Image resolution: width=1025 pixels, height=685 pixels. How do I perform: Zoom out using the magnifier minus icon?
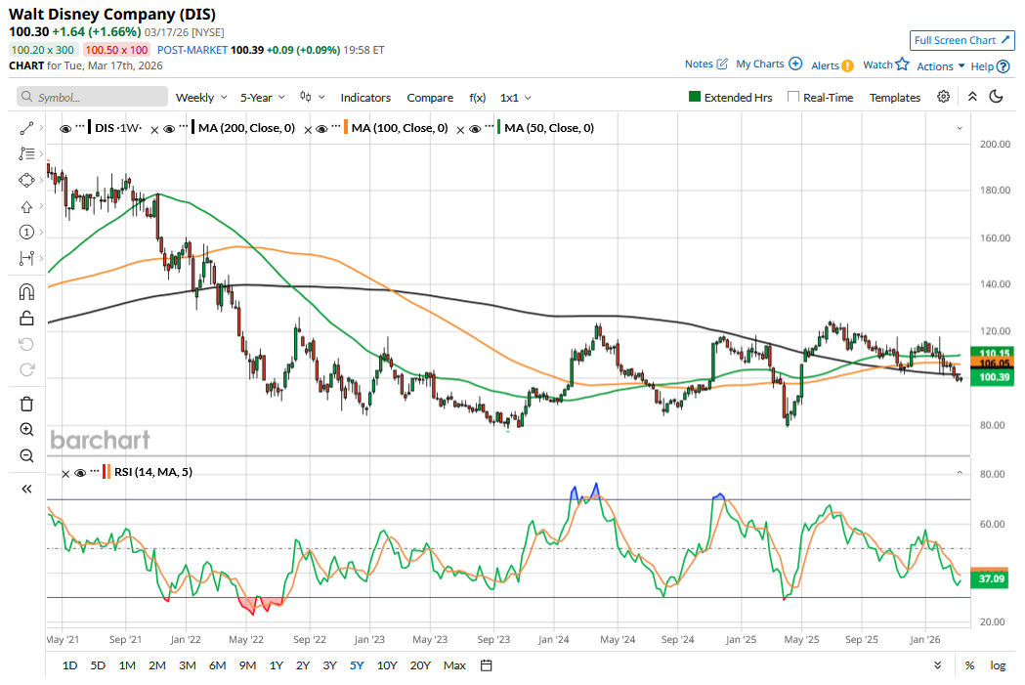pos(26,455)
